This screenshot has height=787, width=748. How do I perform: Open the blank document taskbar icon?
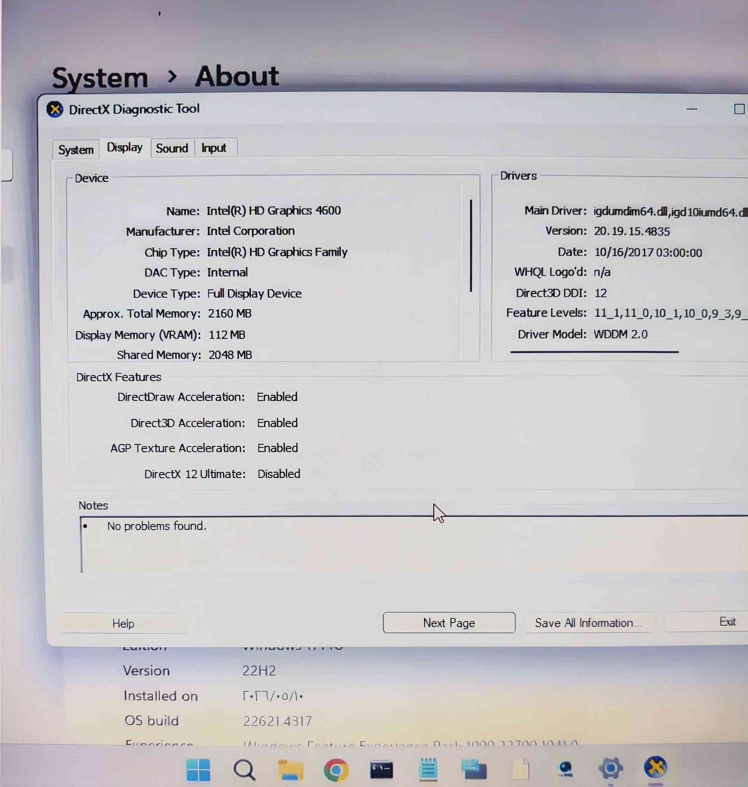pyautogui.click(x=521, y=769)
